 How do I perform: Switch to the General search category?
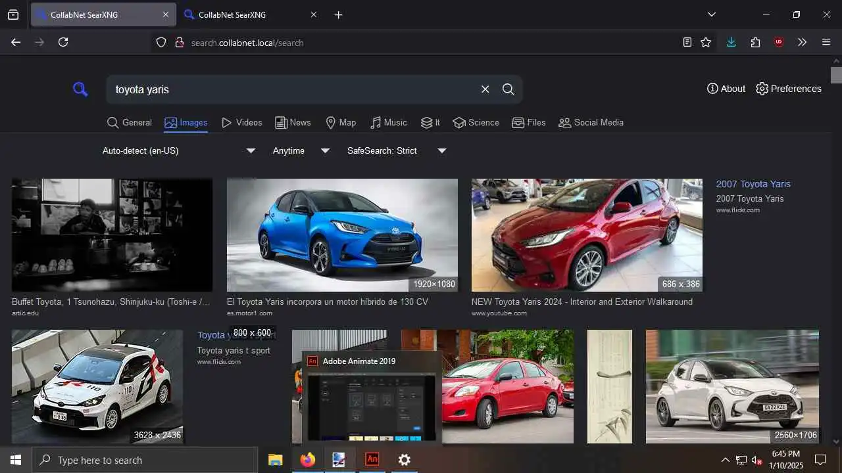pos(130,122)
